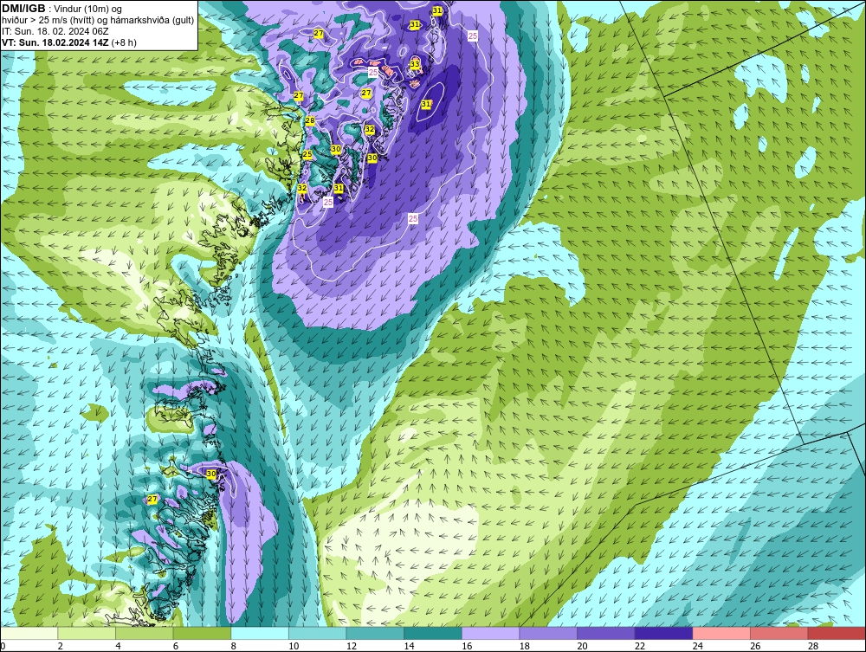Click the white 25 contour label over open sea
Image resolution: width=866 pixels, height=652 pixels.
(x=413, y=218)
